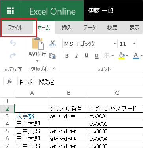Select row 5 header
143x148 pixels.
[8, 131]
